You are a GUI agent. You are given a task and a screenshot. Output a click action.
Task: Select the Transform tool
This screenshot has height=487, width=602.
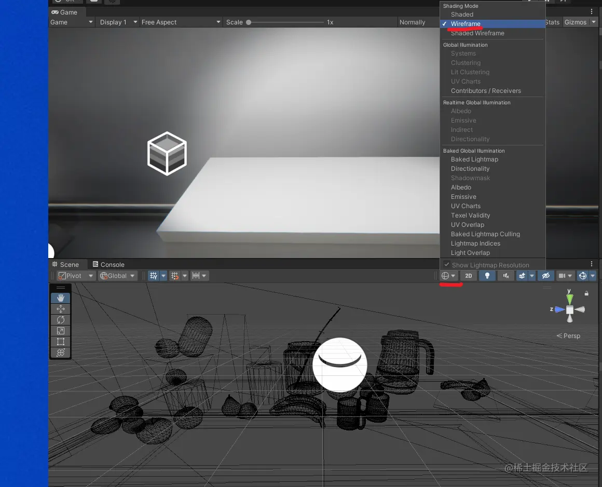click(x=61, y=352)
